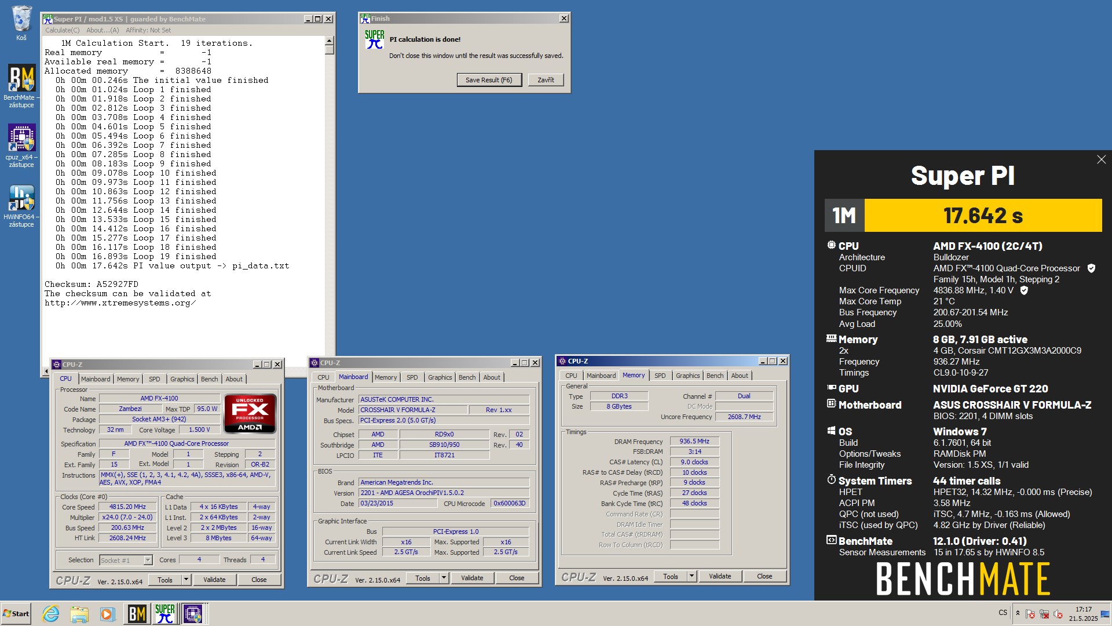Open the CPU tab in the right CPU-Z window
The height and width of the screenshot is (626, 1112).
tap(571, 376)
